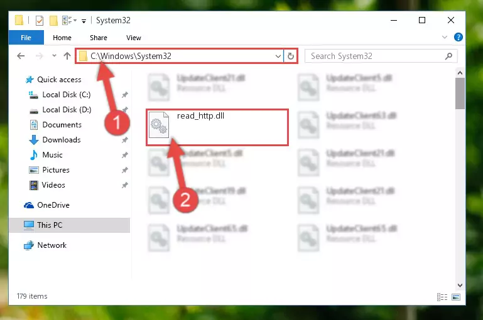Viewport: 483px width, 320px height.
Task: Open the Music folder in sidebar
Action: click(52, 155)
